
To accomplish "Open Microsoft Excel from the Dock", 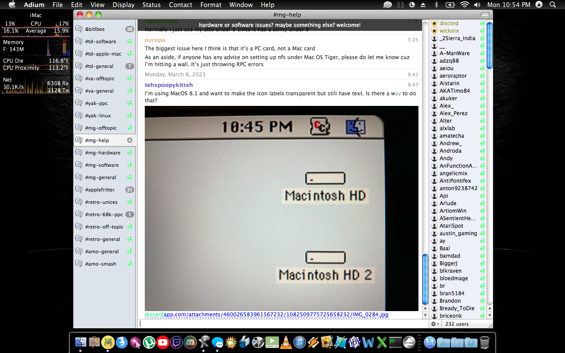I will [x=381, y=342].
